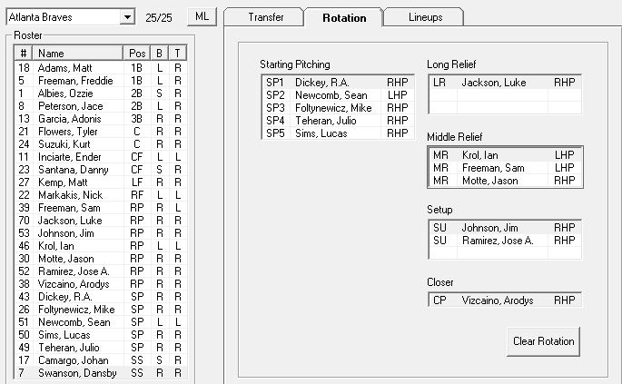This screenshot has width=622, height=384.
Task: Select Flowers, Tyler roster row
Action: pos(101,132)
